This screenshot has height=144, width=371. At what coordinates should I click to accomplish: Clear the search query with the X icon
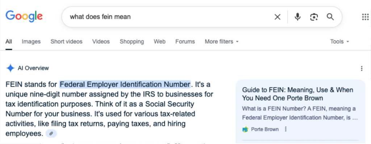tap(277, 17)
